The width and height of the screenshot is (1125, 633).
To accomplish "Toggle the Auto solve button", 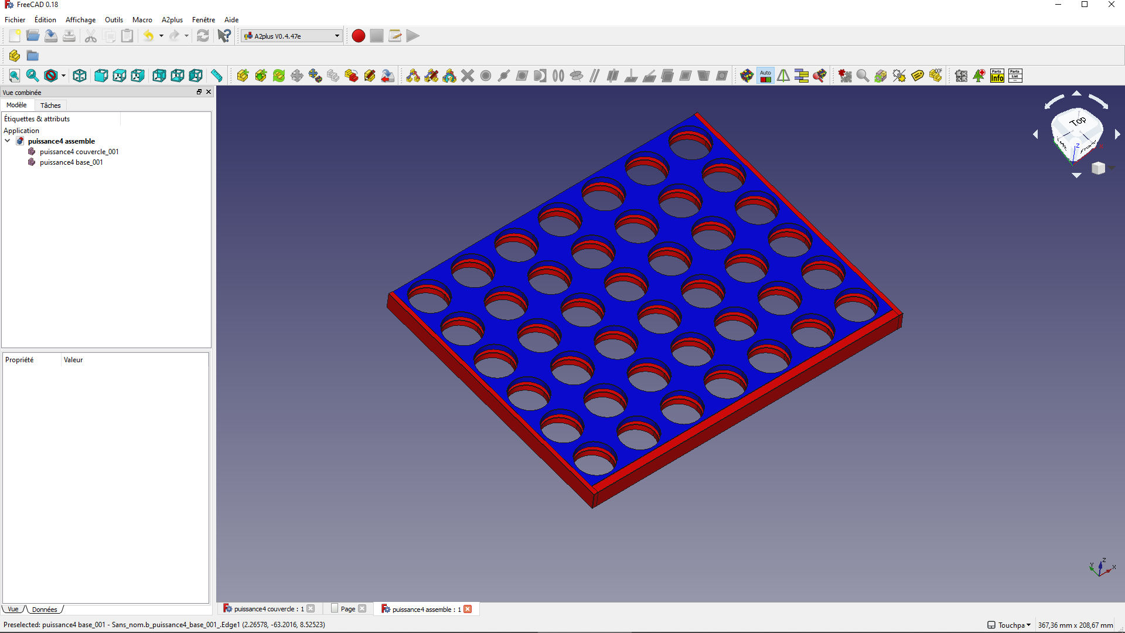I will point(765,76).
